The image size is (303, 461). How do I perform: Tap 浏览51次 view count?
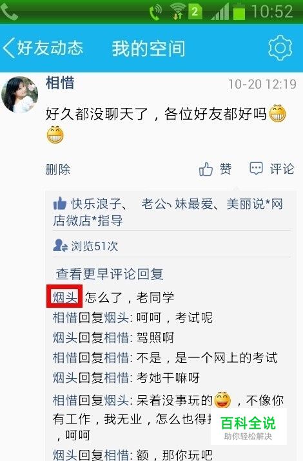tap(94, 246)
